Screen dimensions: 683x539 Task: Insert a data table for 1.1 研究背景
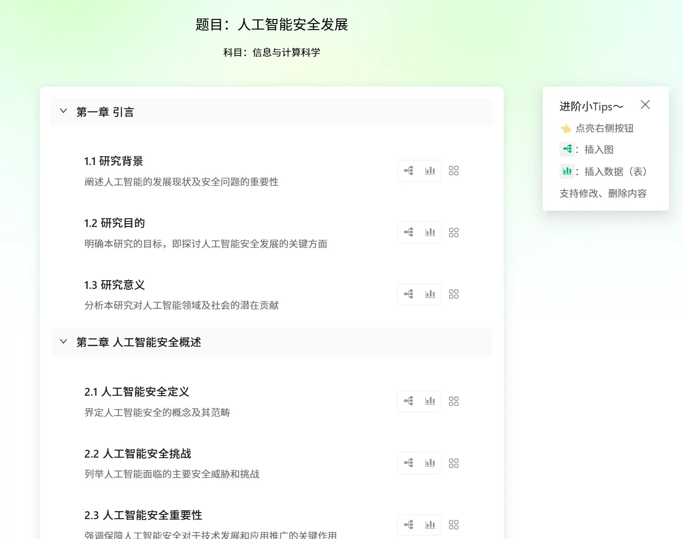tap(430, 171)
